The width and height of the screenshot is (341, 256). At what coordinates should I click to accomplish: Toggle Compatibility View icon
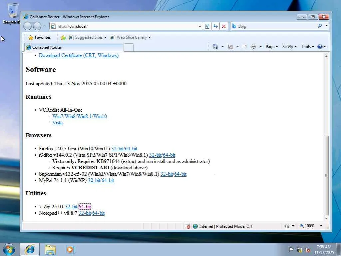(207, 26)
